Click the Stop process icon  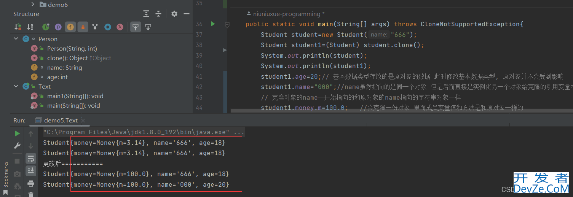click(x=17, y=161)
